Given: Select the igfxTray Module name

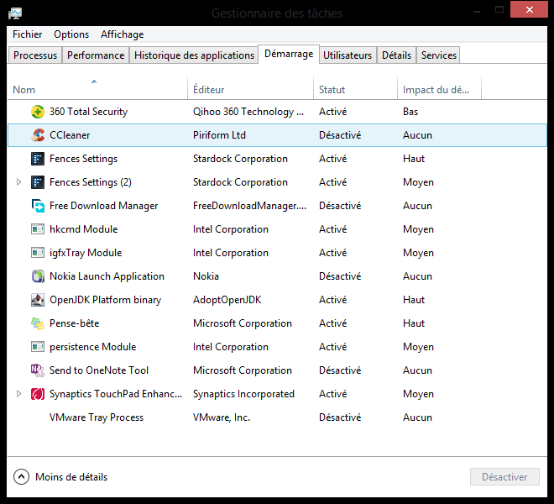Looking at the screenshot, I should coord(86,253).
